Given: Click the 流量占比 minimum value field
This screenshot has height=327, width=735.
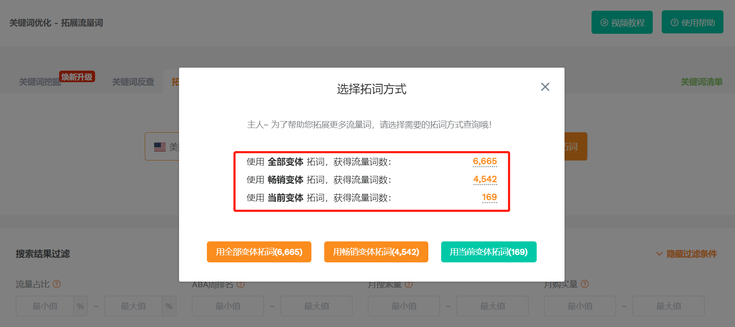Looking at the screenshot, I should 45,306.
